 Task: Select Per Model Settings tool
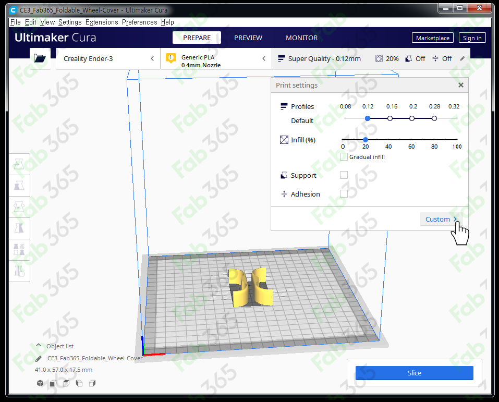point(19,250)
